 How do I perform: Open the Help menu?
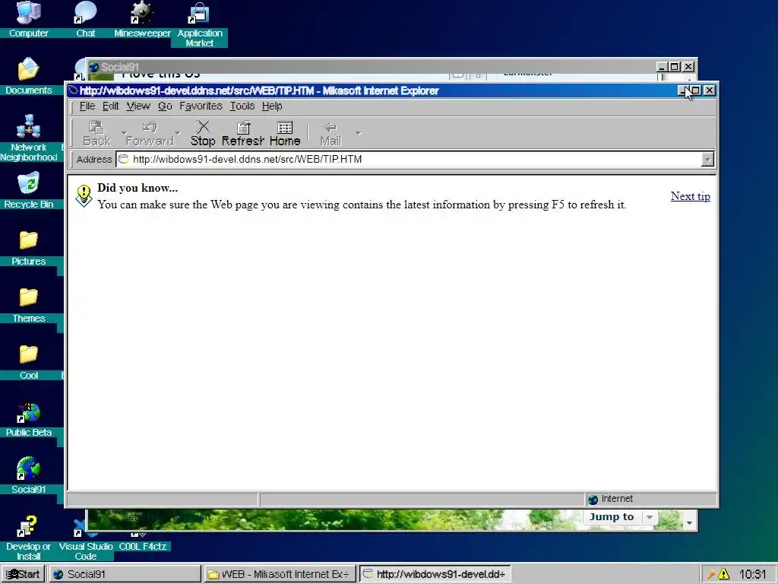(272, 106)
